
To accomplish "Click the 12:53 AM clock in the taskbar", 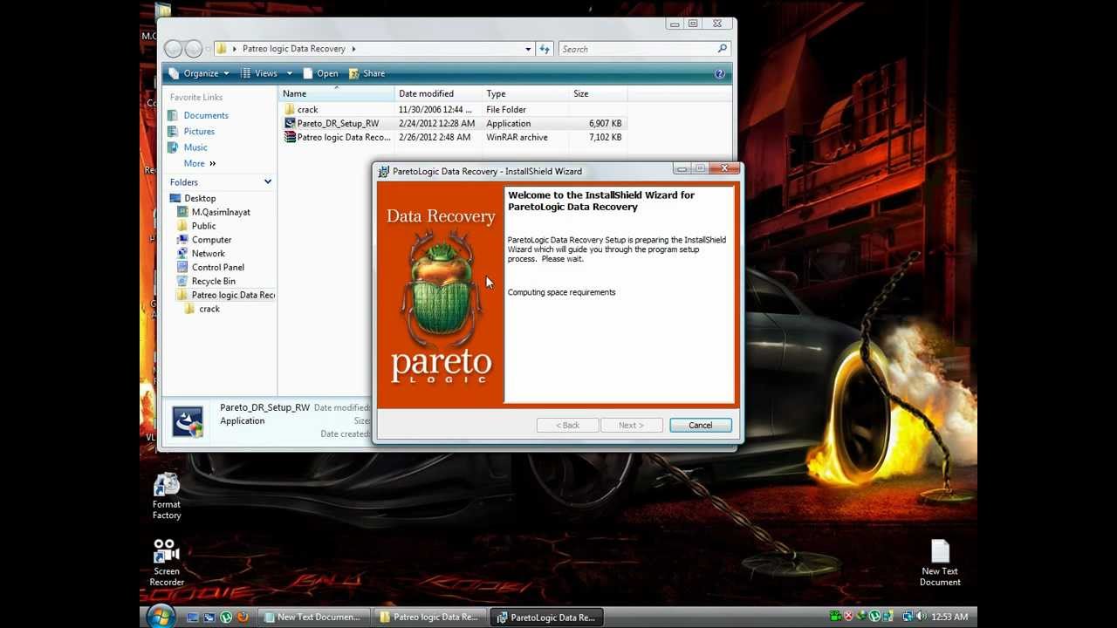I will point(949,617).
